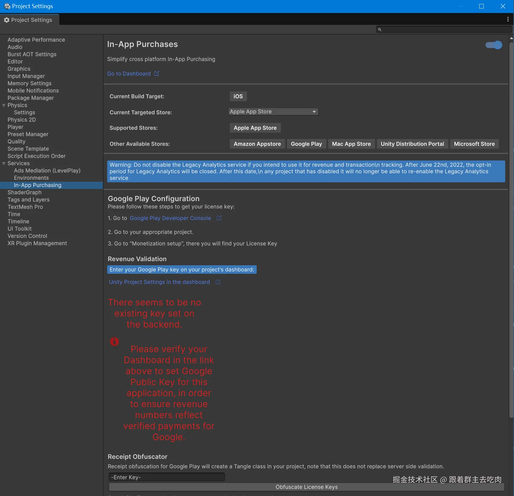Screen dimensions: 514x496
Task: Click the Microsoft Store button
Action: [474, 144]
